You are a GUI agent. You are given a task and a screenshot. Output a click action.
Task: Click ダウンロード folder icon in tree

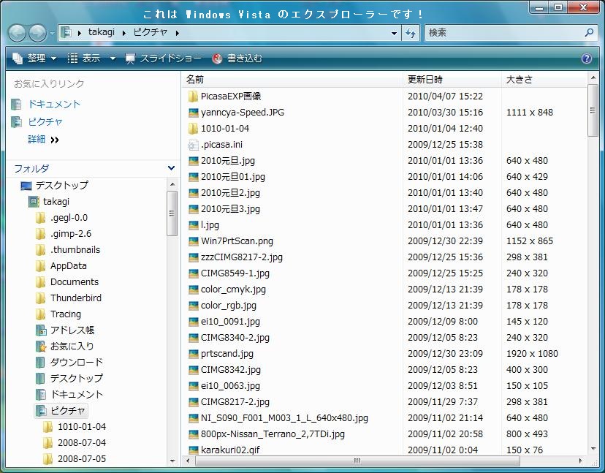click(x=40, y=363)
